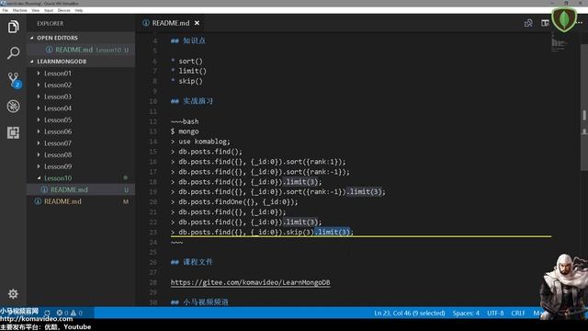Click the EXPLORER panel title
This screenshot has width=588, height=331.
click(x=51, y=23)
